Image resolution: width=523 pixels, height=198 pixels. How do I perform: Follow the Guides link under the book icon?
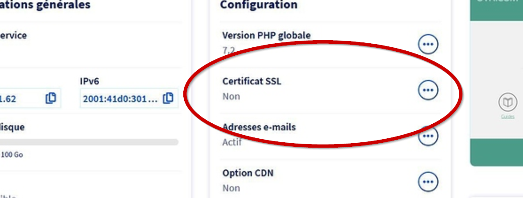click(508, 117)
